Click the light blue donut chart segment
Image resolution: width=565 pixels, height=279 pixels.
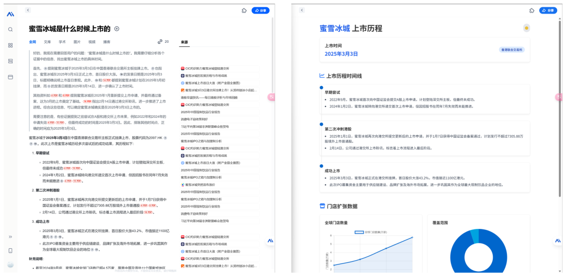pyautogui.click(x=475, y=237)
